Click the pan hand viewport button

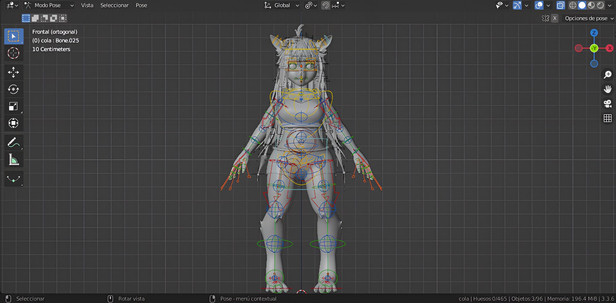point(608,89)
